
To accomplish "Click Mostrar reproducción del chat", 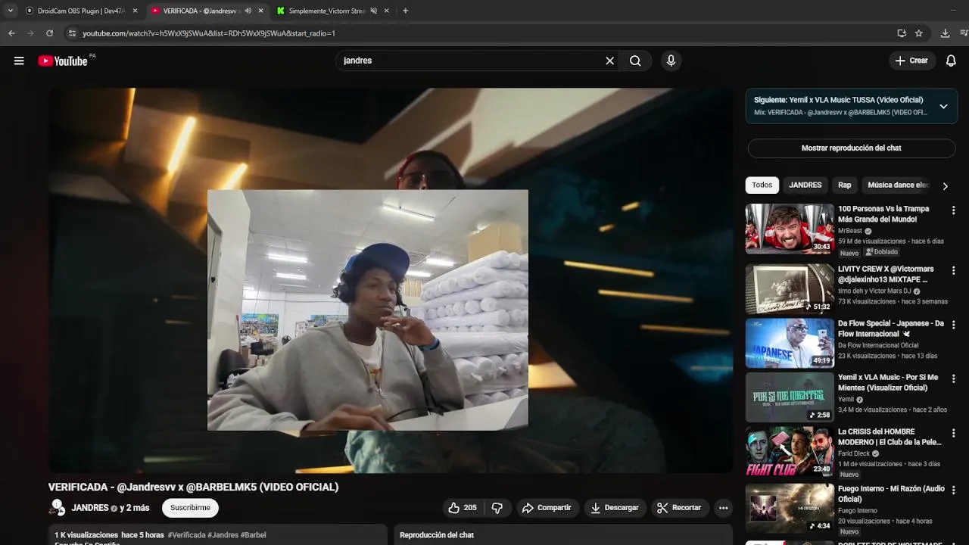I will (852, 148).
